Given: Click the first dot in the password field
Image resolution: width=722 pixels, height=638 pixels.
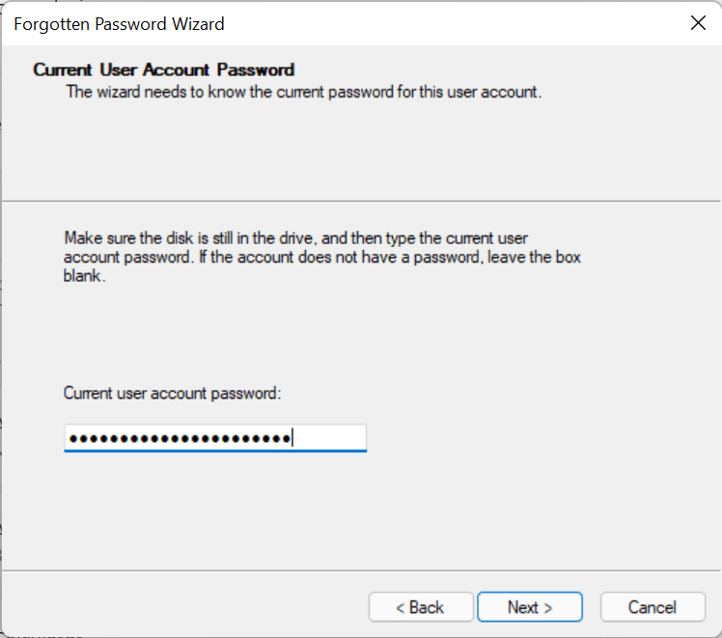Looking at the screenshot, I should [x=72, y=438].
